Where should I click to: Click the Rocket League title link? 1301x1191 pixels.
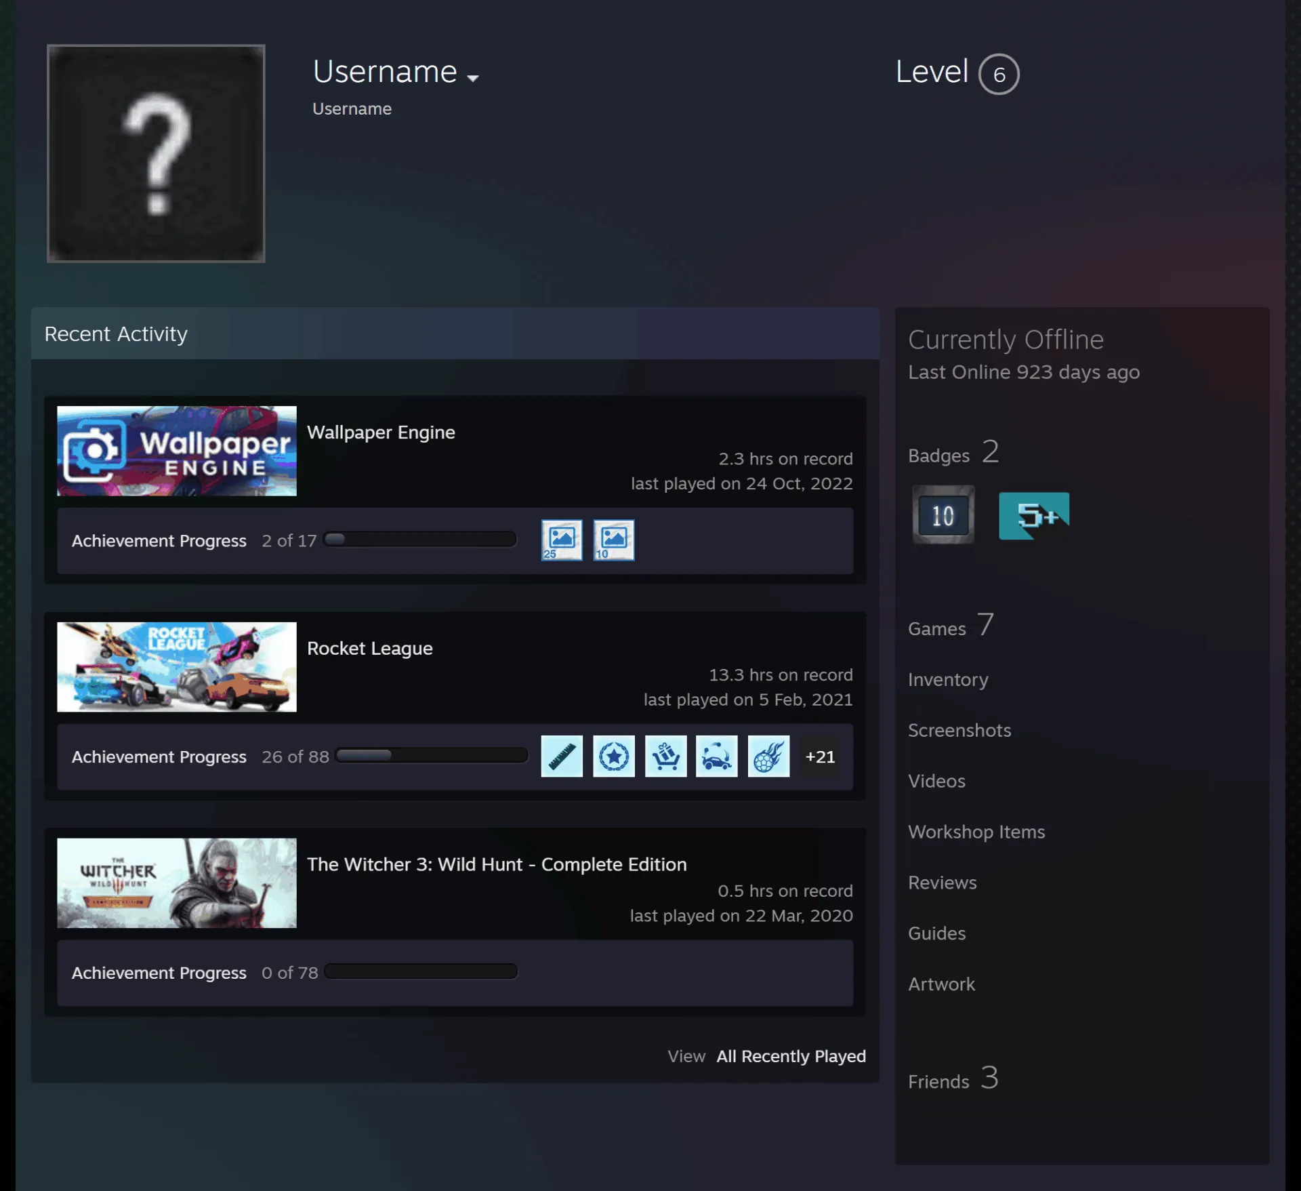[x=370, y=649]
